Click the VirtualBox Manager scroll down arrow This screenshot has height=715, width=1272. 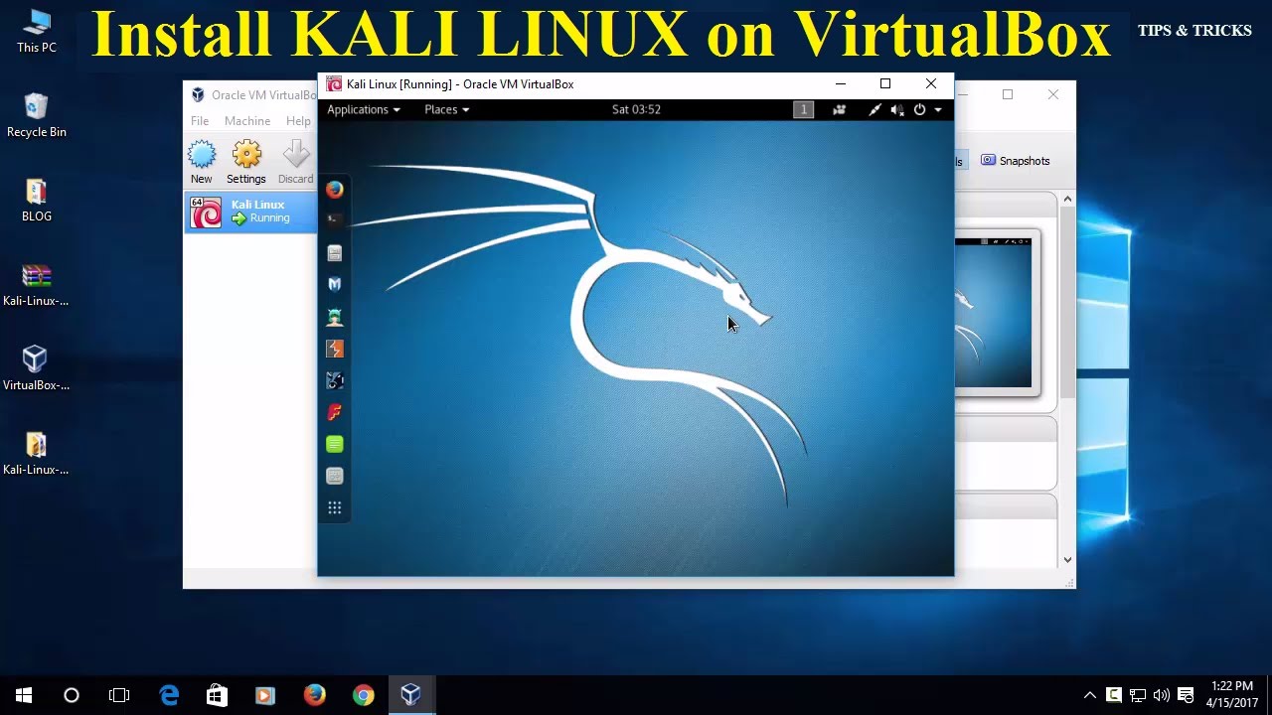1067,559
